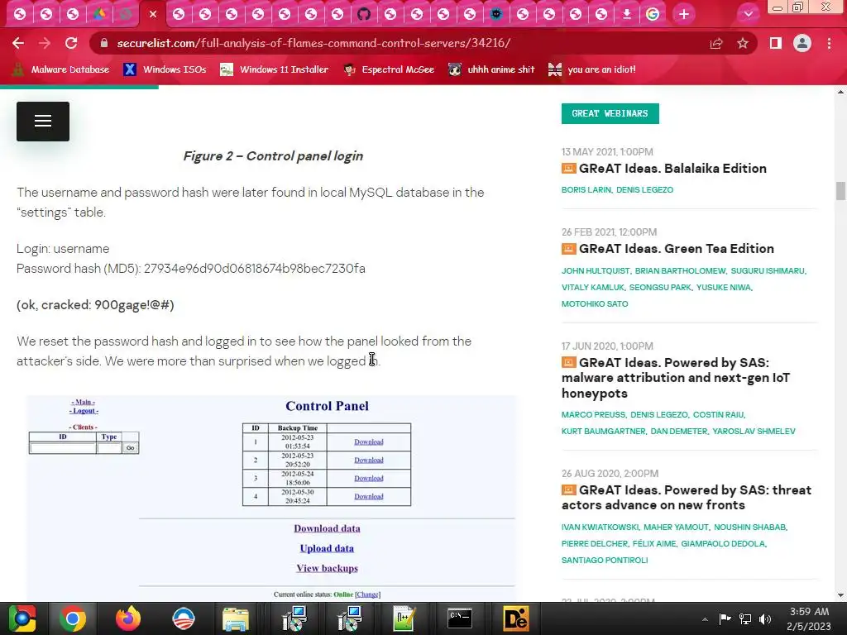Image resolution: width=847 pixels, height=635 pixels.
Task: Open GReAT Ideas. Green Tea Edition webinar
Action: [677, 249]
